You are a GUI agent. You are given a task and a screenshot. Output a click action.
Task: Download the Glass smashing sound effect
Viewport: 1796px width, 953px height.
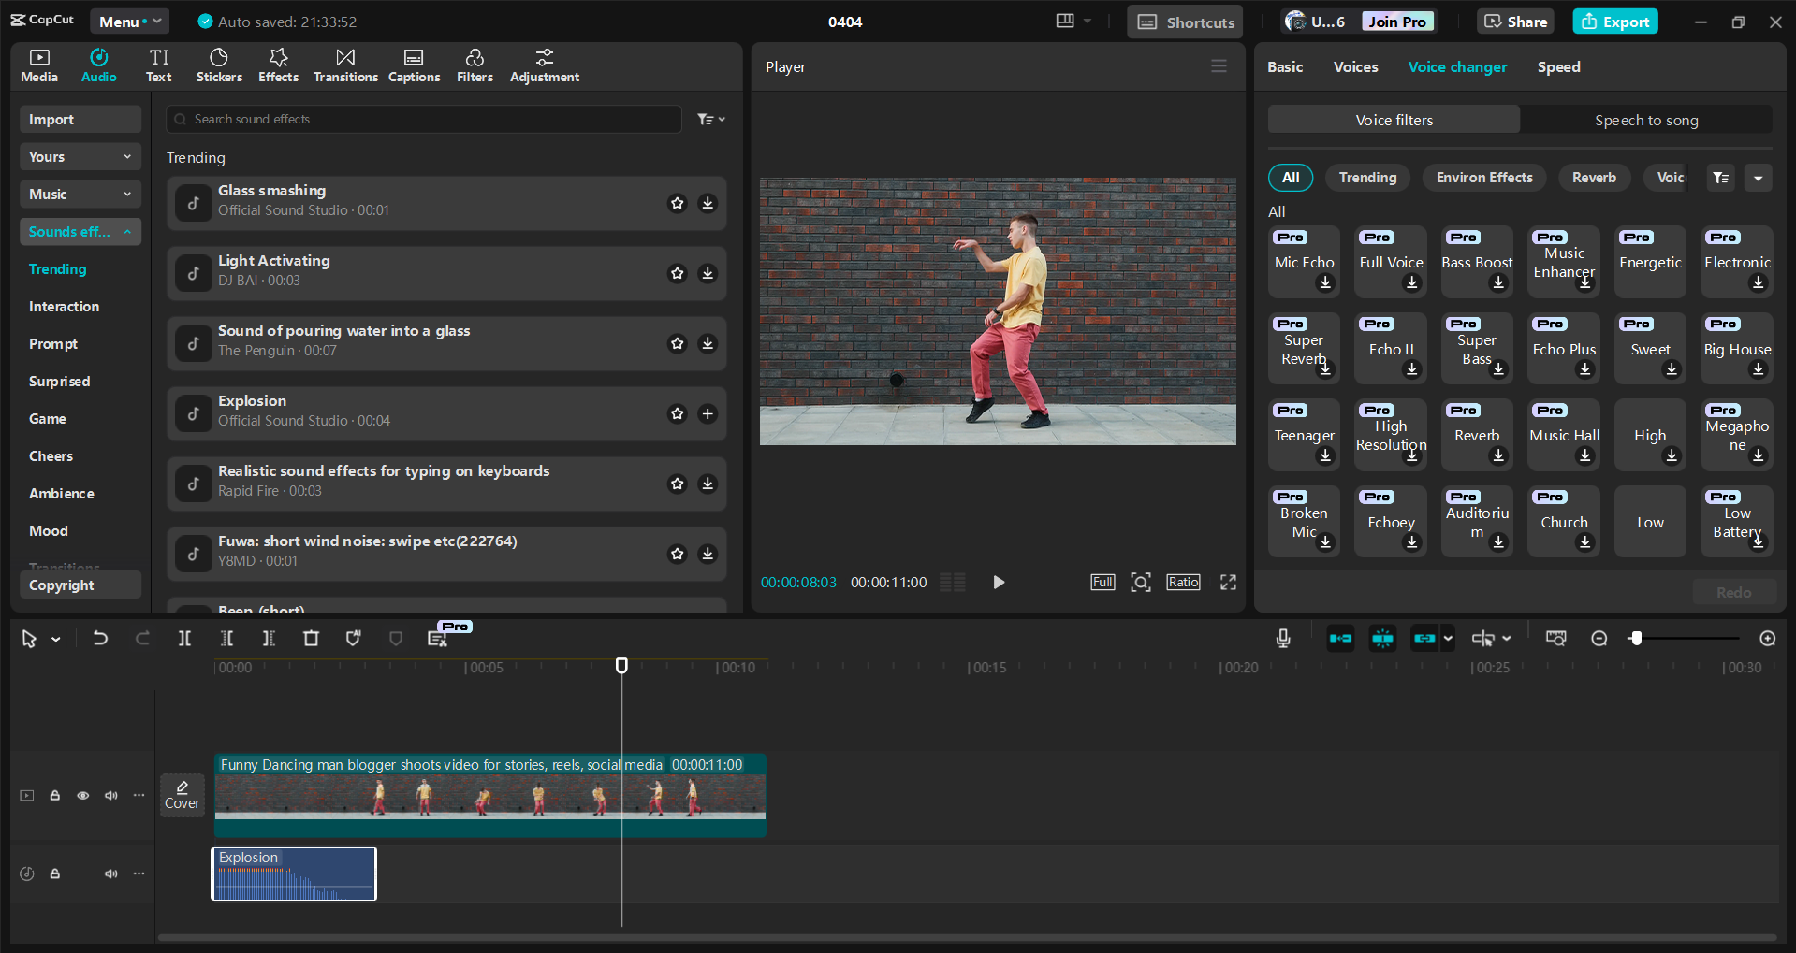tap(708, 203)
